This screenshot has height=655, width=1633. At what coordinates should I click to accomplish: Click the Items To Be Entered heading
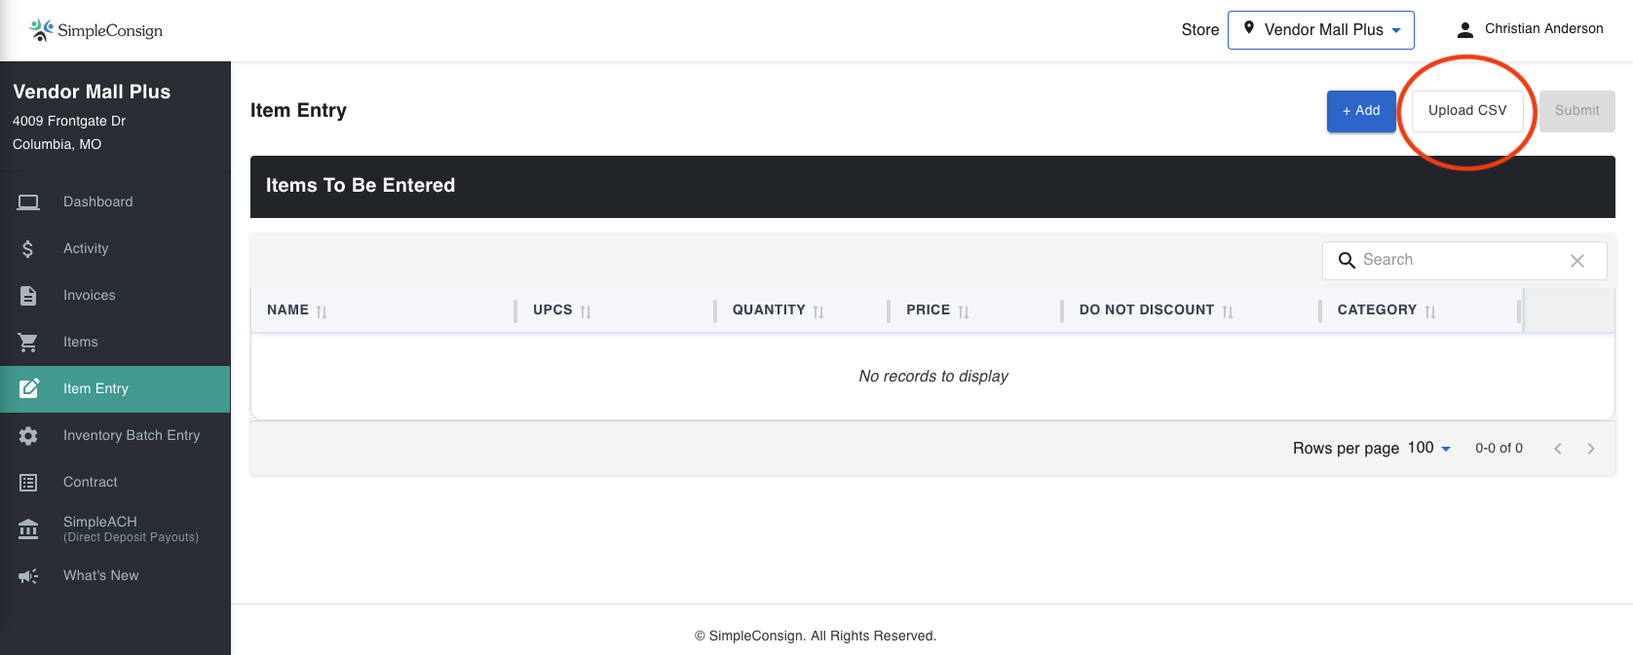(361, 186)
